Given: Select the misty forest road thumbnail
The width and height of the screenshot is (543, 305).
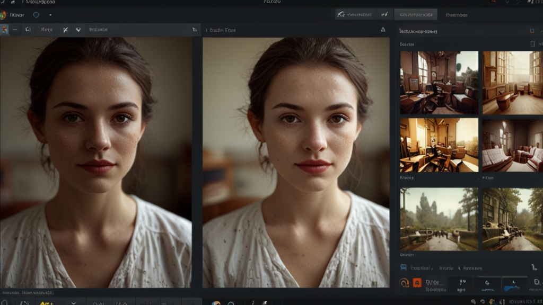Looking at the screenshot, I should pyautogui.click(x=439, y=219).
